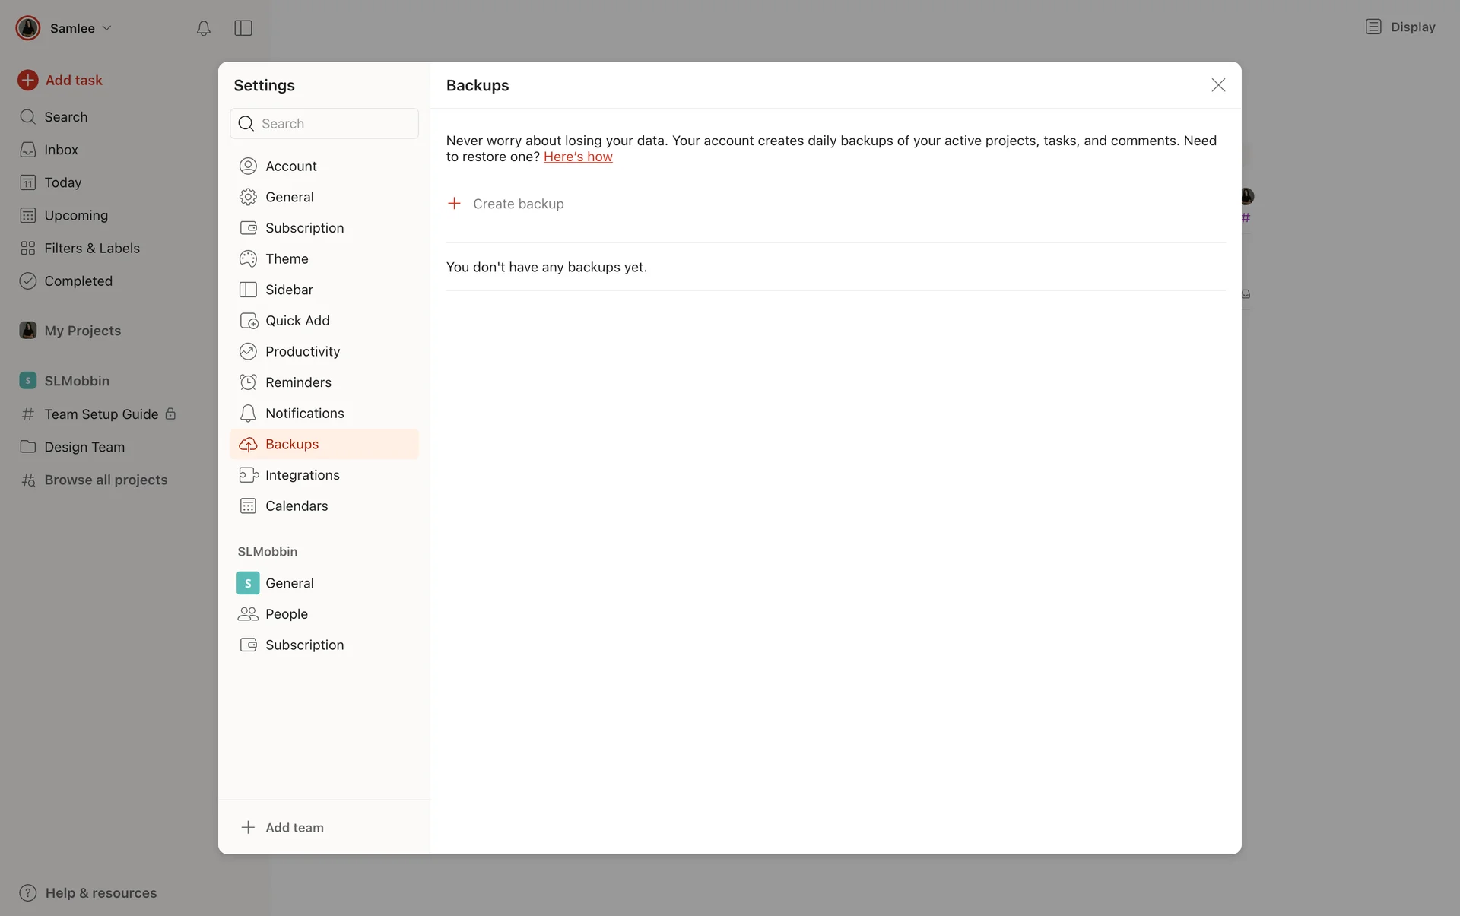Click the red Add task plus icon

coord(28,80)
